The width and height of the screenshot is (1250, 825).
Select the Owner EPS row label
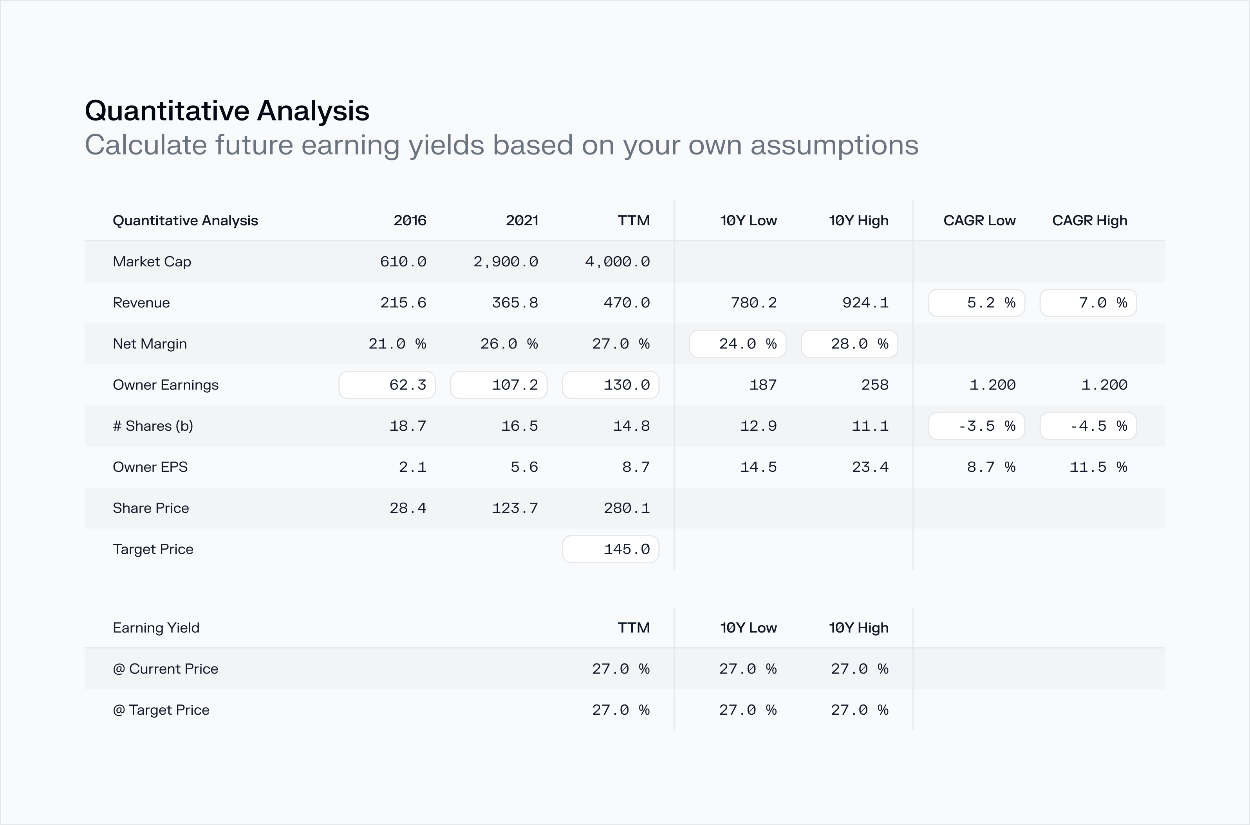150,467
